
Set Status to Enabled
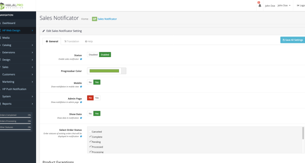point(105,54)
